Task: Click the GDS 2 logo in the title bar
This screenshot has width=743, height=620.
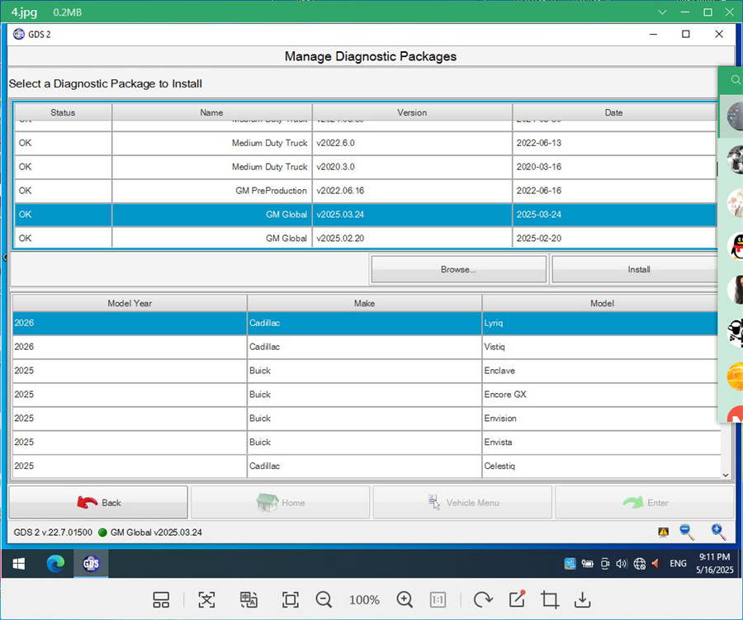Action: click(x=18, y=34)
